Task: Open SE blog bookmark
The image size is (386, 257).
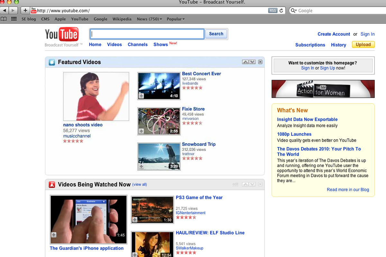Action: click(29, 19)
